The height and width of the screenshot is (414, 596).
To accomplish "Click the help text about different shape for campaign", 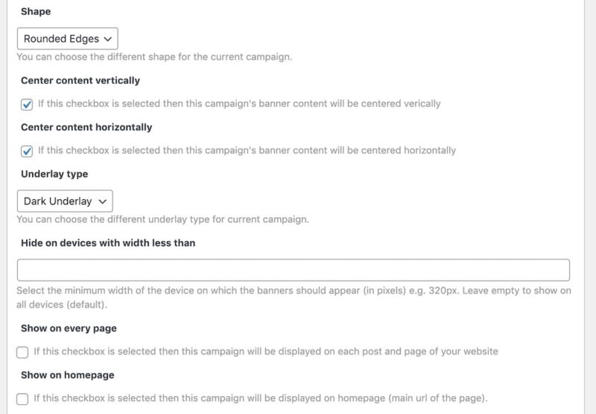I will coord(154,57).
